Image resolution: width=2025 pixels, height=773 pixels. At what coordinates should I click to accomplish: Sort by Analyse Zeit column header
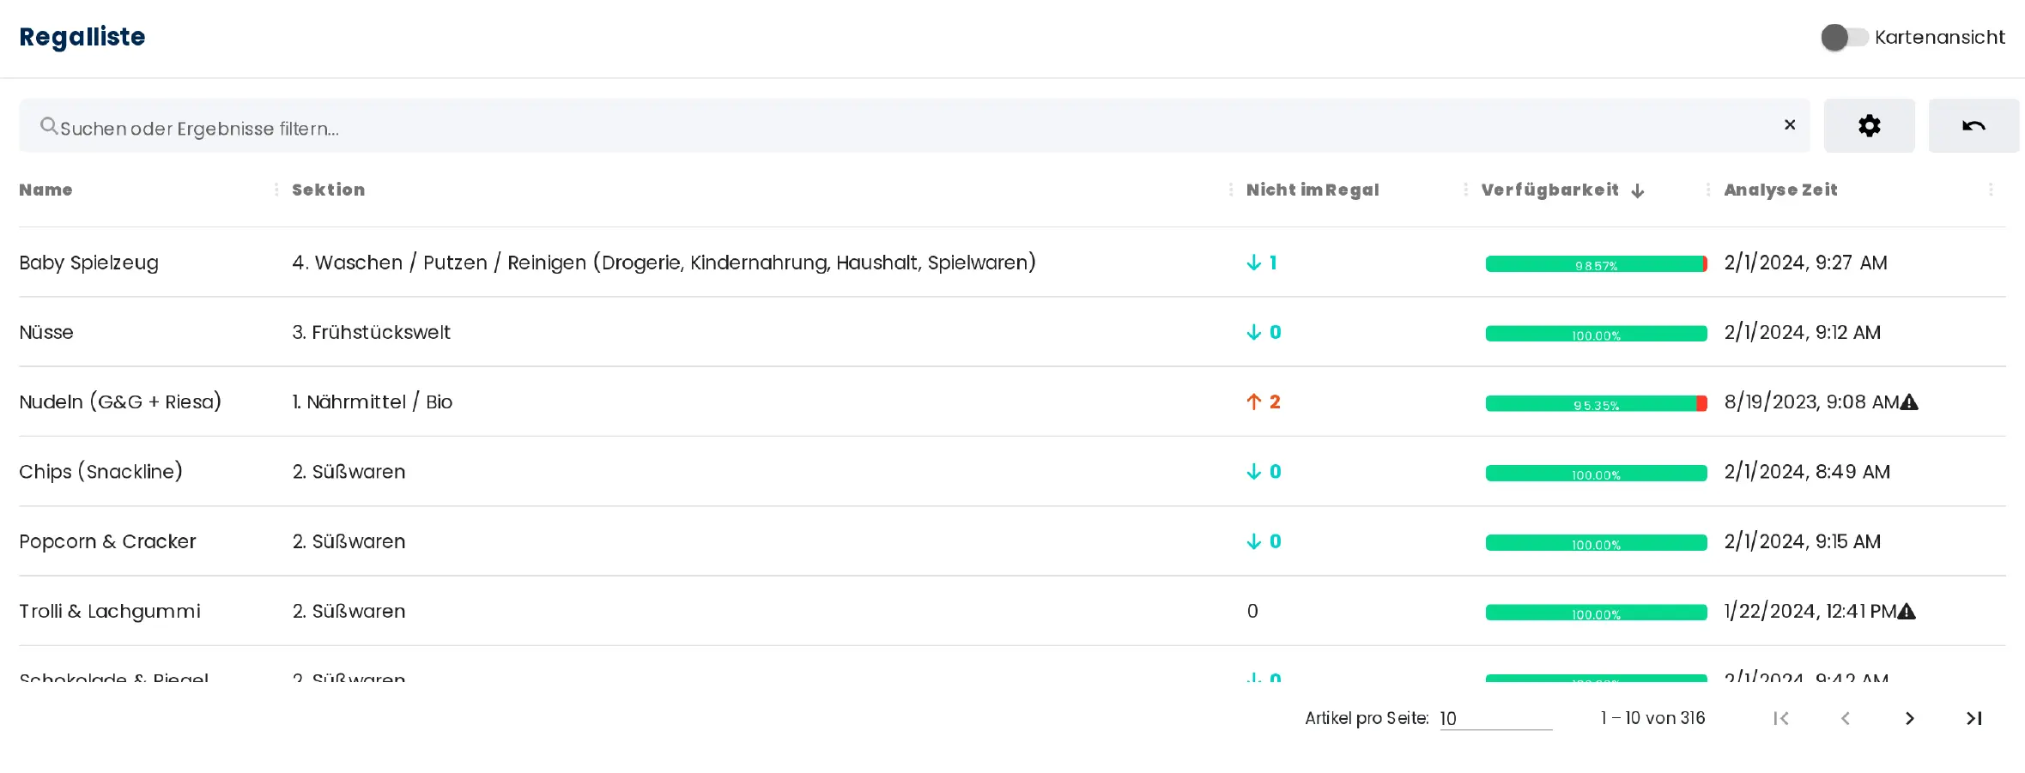[1780, 190]
